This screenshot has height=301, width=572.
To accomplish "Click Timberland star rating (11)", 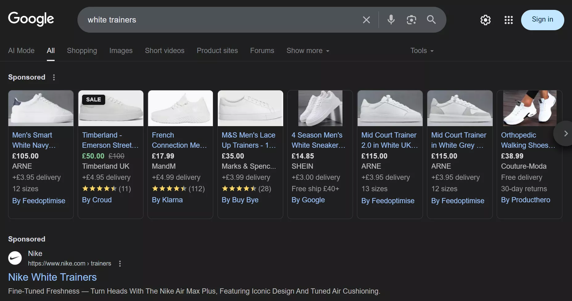I will [106, 188].
